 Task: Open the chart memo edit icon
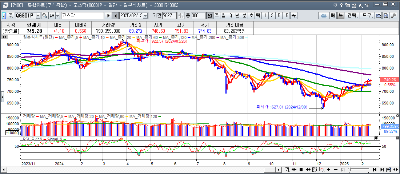tap(388, 169)
